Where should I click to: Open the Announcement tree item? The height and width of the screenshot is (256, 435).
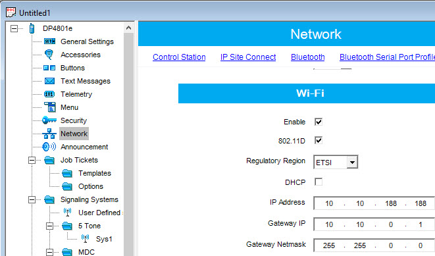[x=84, y=147]
